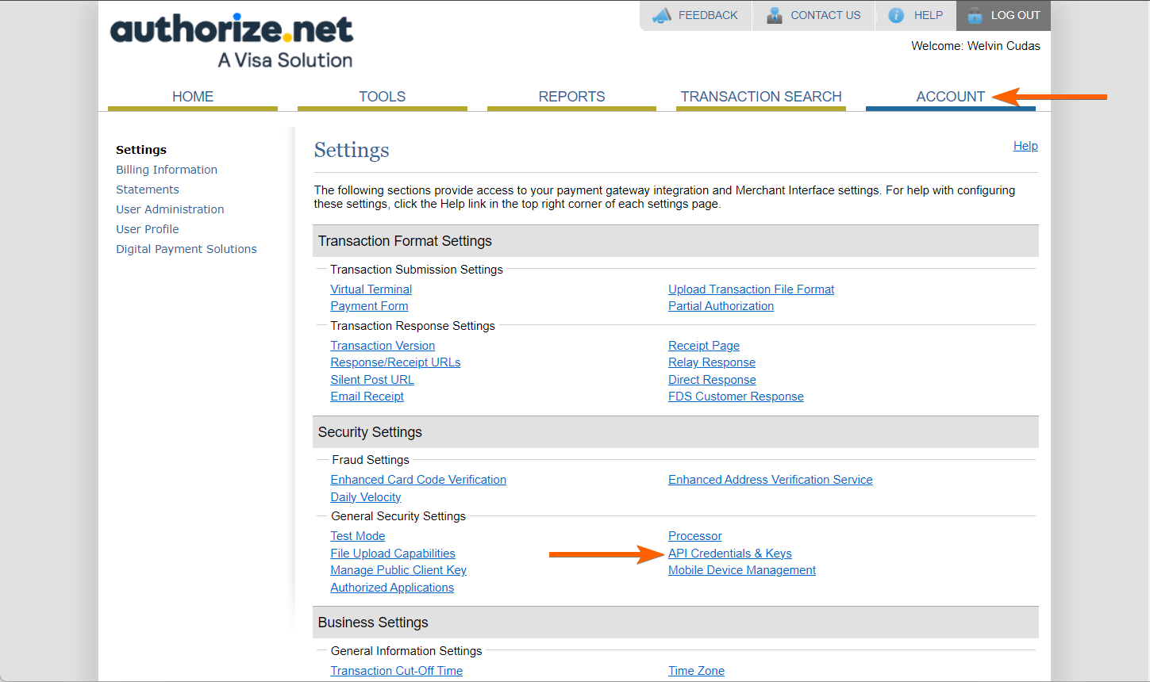
Task: Open Manage Public Client Key
Action: tap(398, 570)
